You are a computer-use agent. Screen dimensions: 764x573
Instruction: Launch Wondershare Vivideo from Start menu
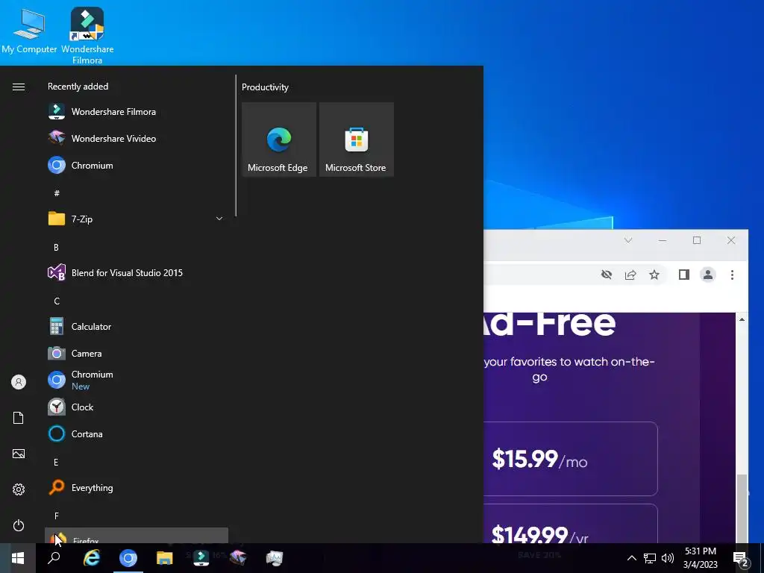(136, 138)
